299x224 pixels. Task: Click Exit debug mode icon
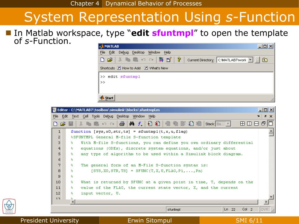[199, 124]
